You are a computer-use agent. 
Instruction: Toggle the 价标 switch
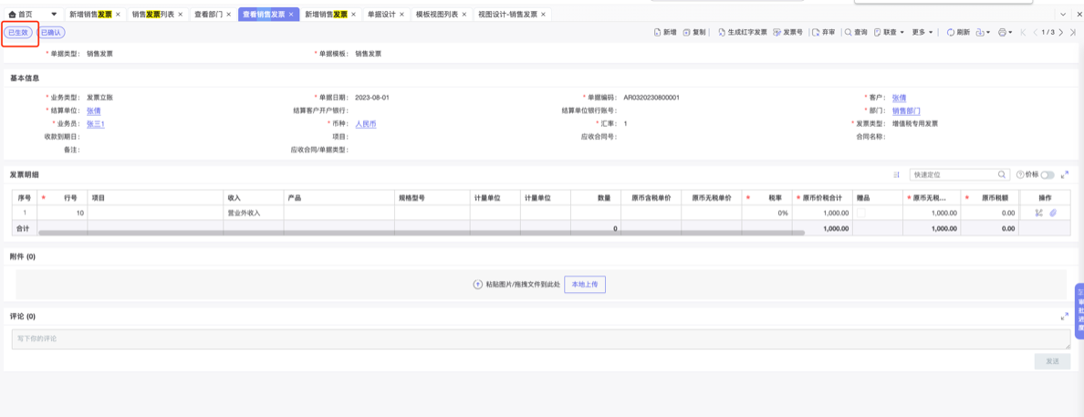1047,174
